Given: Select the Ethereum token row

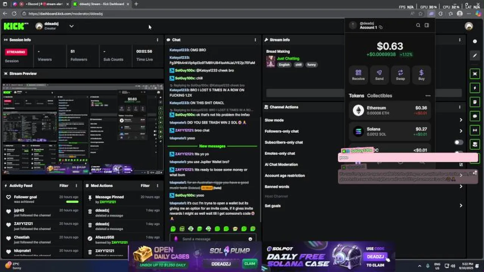Looking at the screenshot, I should (x=390, y=110).
